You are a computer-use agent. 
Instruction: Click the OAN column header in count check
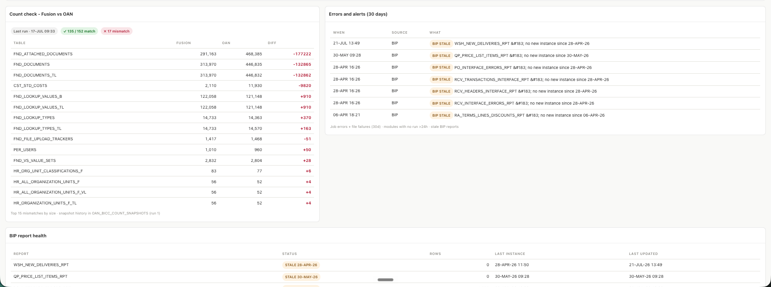[x=226, y=43]
